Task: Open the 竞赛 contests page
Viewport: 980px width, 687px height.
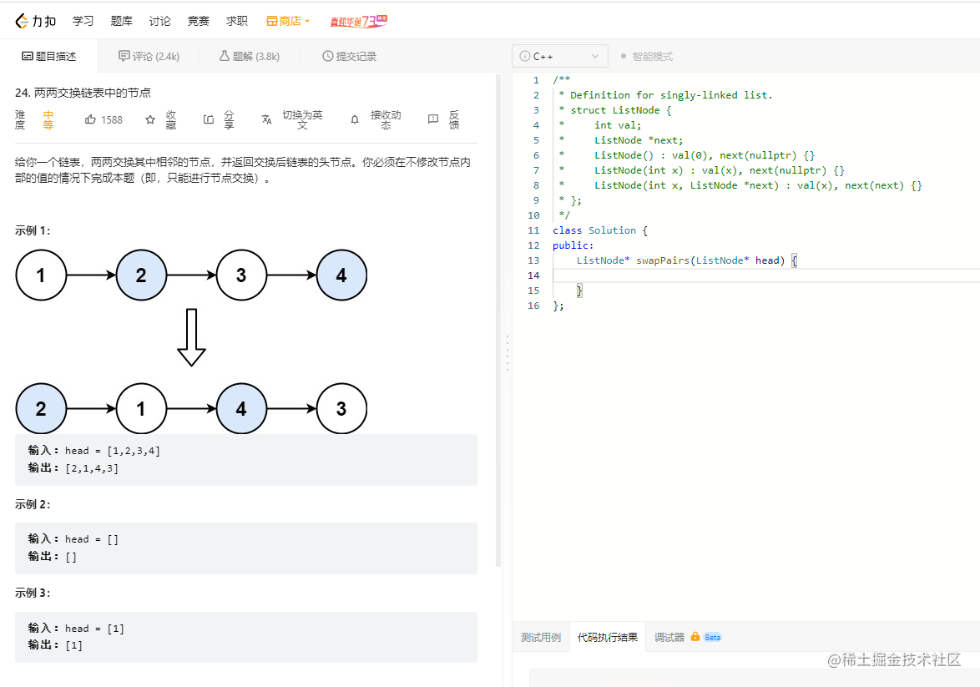Action: tap(198, 21)
